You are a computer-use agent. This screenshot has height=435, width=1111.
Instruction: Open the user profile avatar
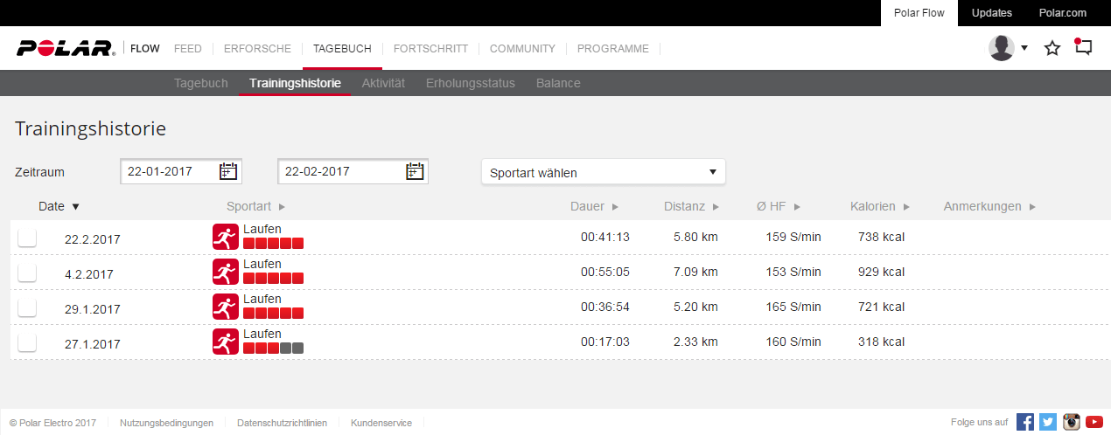point(1002,48)
